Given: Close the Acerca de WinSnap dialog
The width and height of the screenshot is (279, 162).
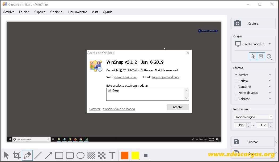Looking at the screenshot, I should (x=188, y=53).
